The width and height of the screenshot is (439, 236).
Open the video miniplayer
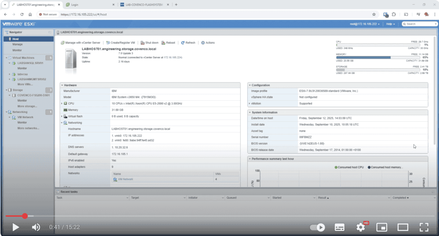382,227
